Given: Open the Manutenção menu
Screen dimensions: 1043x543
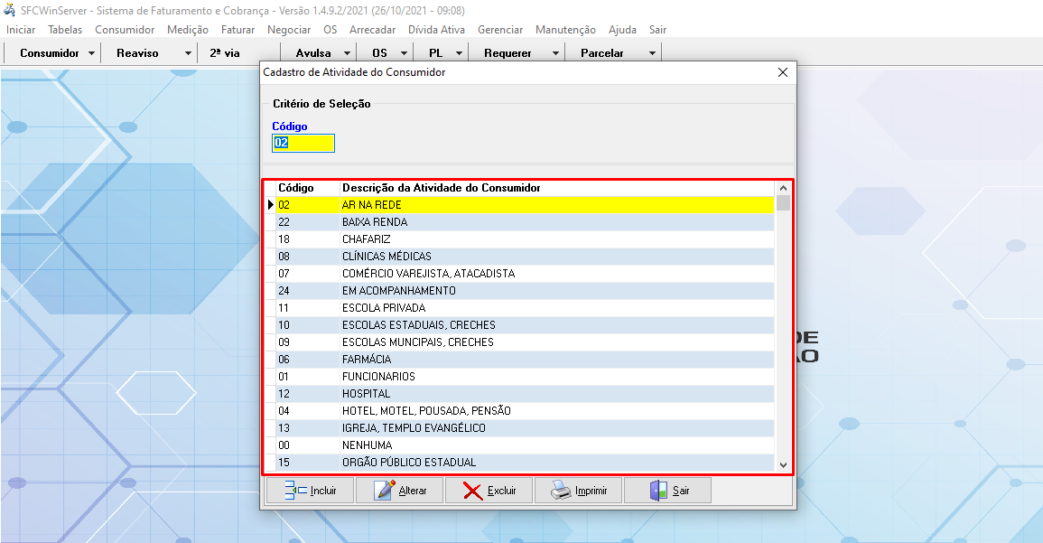Looking at the screenshot, I should (x=564, y=29).
